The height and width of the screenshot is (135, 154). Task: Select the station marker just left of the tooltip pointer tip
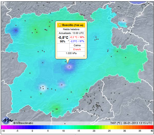pos(66,62)
